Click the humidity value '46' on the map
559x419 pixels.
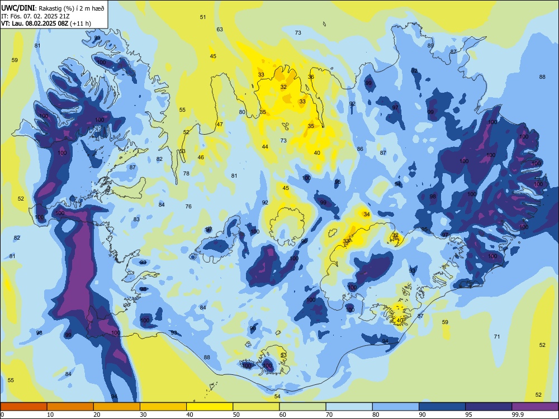tap(201, 158)
